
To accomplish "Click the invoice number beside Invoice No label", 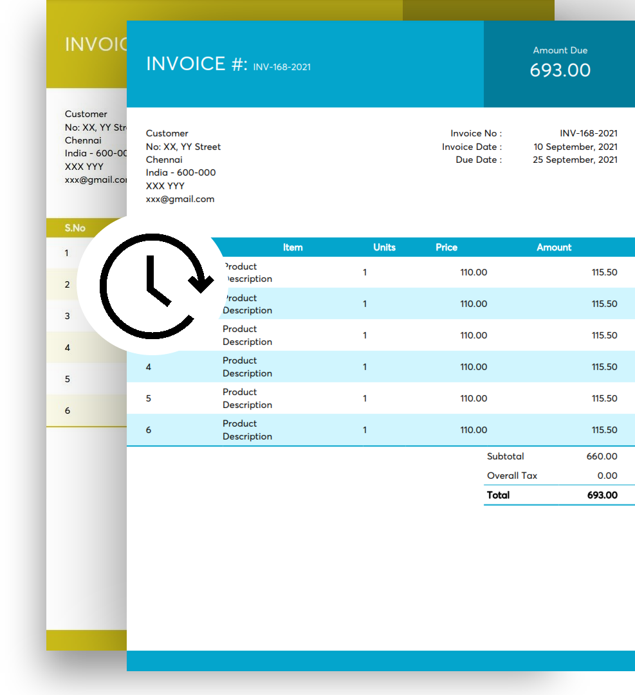I will pyautogui.click(x=588, y=133).
